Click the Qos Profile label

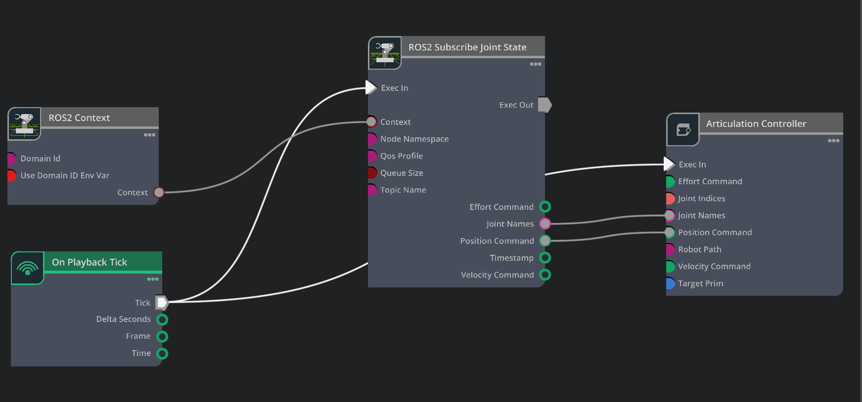(x=402, y=156)
